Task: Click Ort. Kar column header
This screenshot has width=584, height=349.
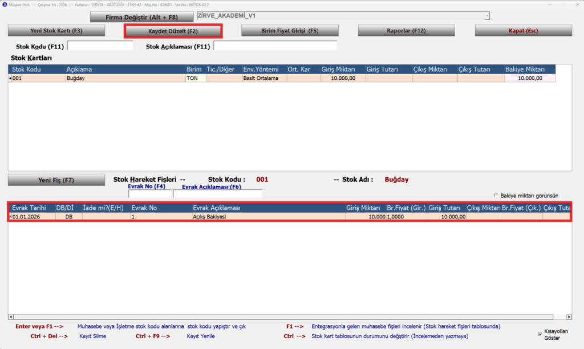Action: 303,69
